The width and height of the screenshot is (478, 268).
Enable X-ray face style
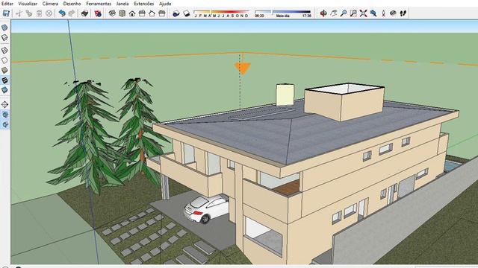pos(4,28)
